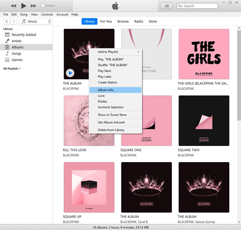Screen dimensions: 241x230
Task: Choose Dislike in the context menu
Action: tap(115, 101)
